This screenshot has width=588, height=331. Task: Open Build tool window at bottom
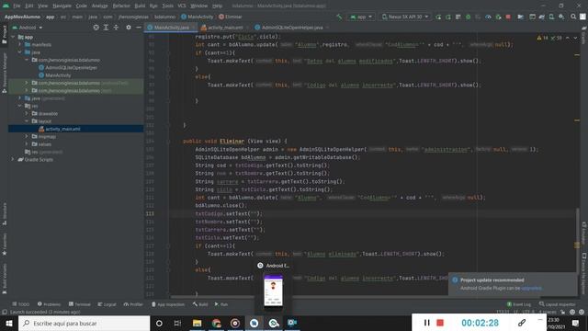200,304
